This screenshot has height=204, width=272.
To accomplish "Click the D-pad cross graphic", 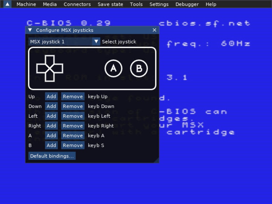I will click(x=50, y=68).
